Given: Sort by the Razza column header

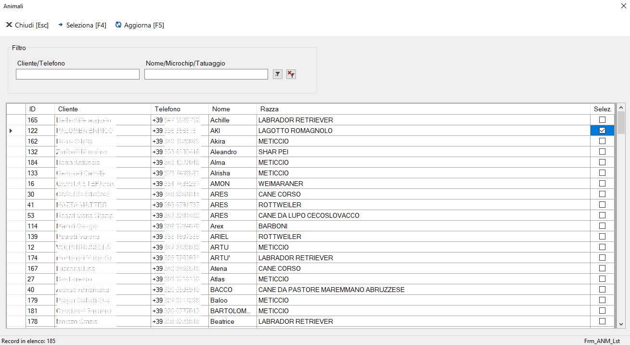Looking at the screenshot, I should click(424, 109).
